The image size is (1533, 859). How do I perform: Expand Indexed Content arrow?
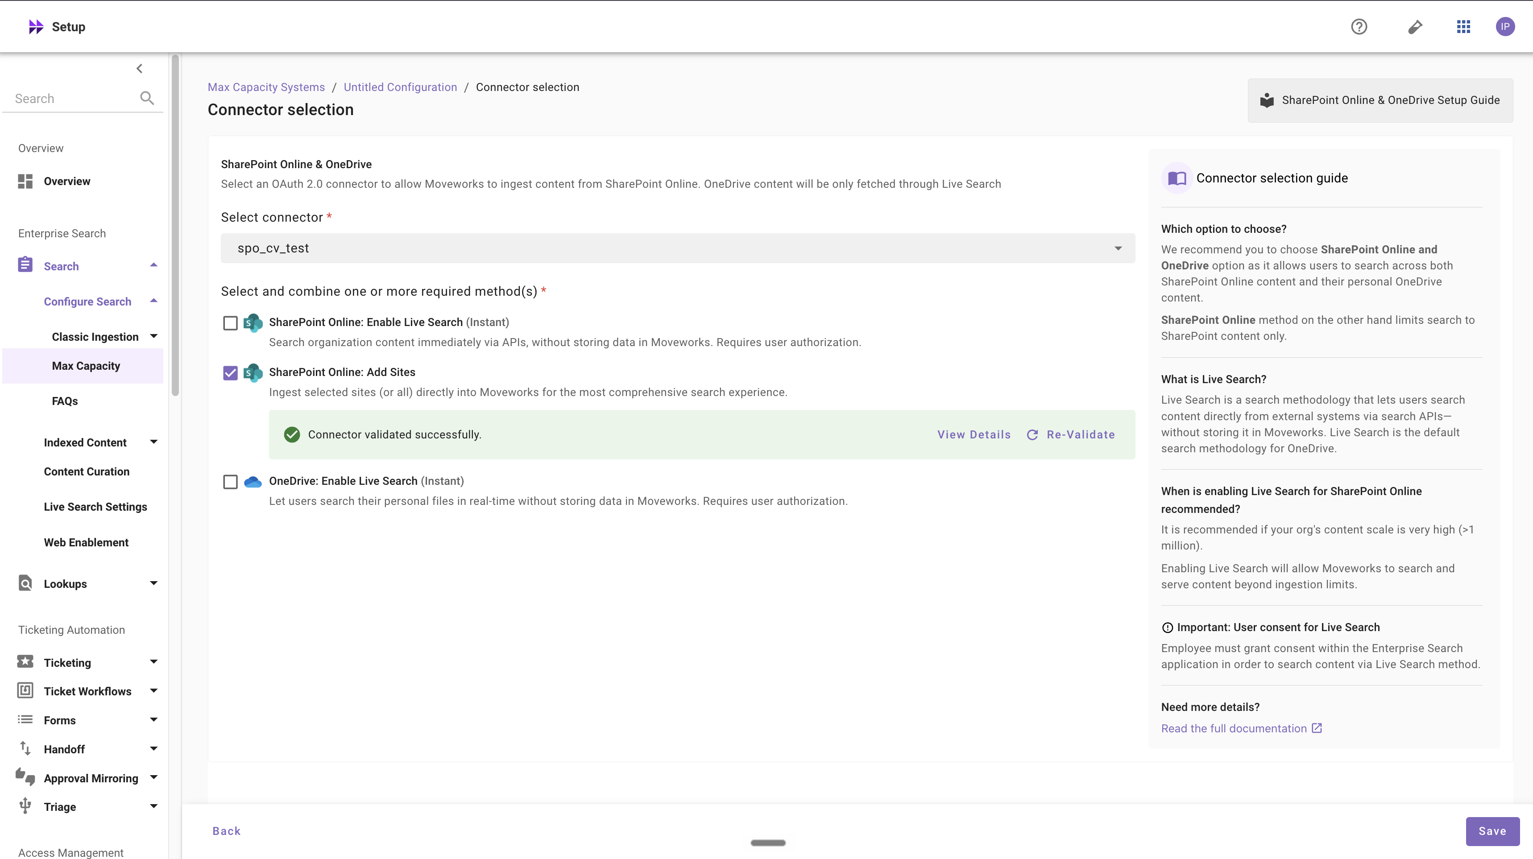click(x=153, y=442)
